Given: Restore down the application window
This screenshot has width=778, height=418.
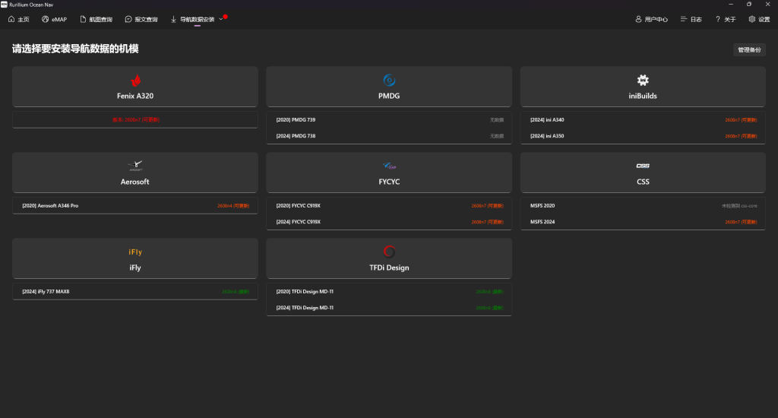Looking at the screenshot, I should 748,4.
